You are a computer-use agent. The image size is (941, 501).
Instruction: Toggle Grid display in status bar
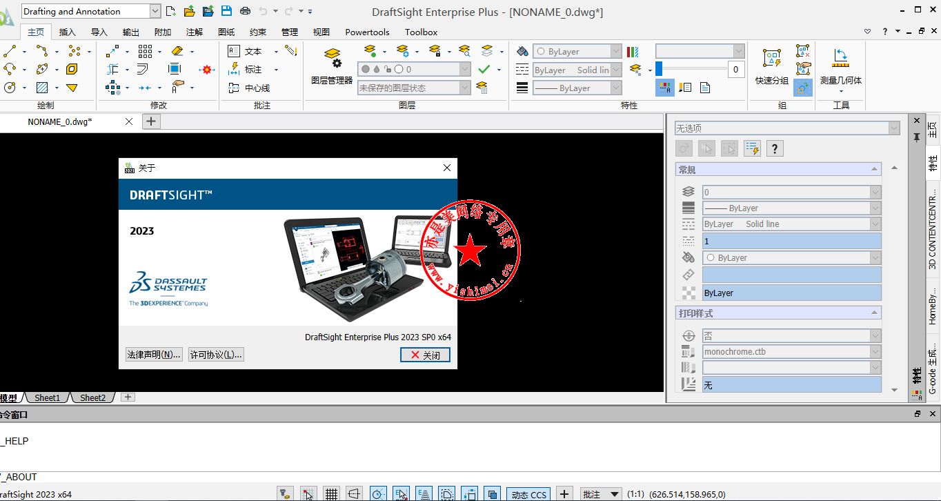(x=332, y=494)
